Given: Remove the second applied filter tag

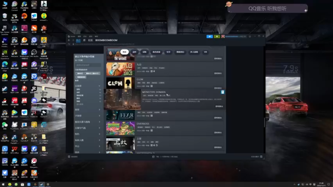Looking at the screenshot, I should (92, 74).
